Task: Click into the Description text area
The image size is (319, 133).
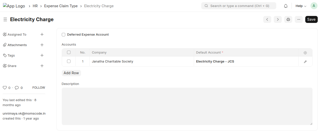Action: point(187,106)
